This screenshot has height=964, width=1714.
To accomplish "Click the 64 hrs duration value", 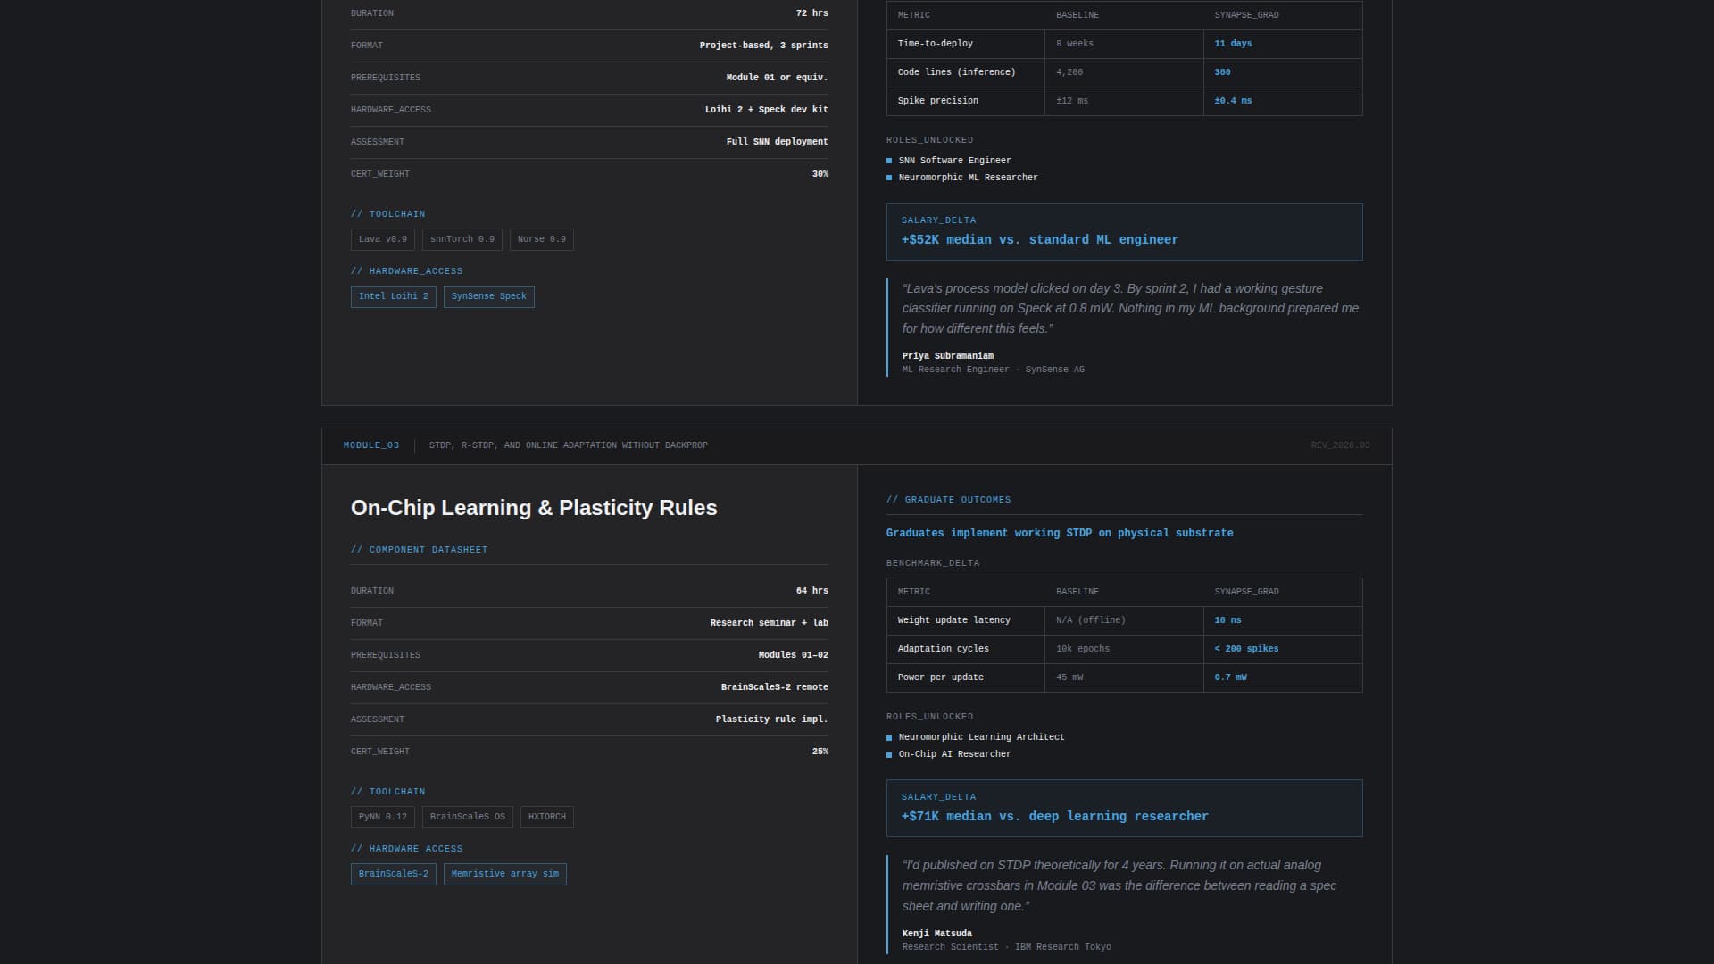I will (812, 591).
